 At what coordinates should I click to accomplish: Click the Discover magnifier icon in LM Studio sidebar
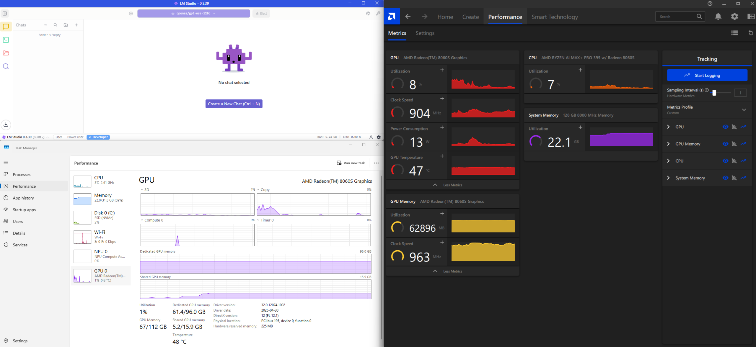point(6,66)
